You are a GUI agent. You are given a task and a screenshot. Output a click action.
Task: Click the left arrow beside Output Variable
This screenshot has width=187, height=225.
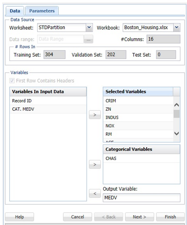coord(95,194)
